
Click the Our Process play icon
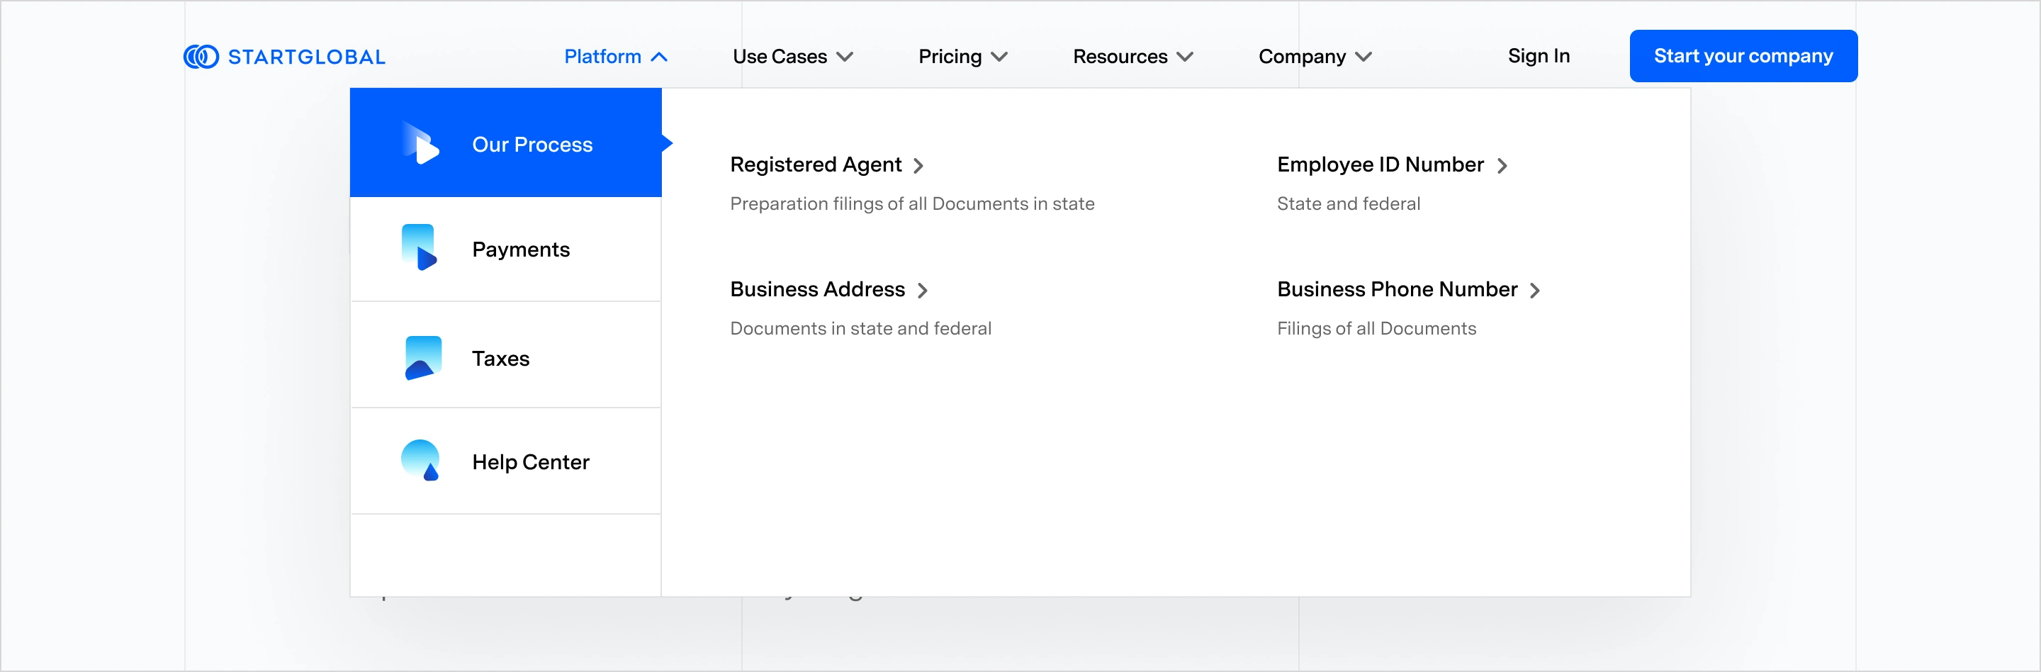[x=421, y=144]
